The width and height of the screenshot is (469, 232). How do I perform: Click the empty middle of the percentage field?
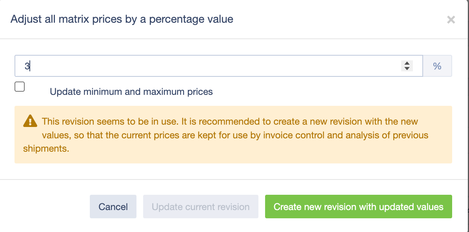click(x=219, y=66)
